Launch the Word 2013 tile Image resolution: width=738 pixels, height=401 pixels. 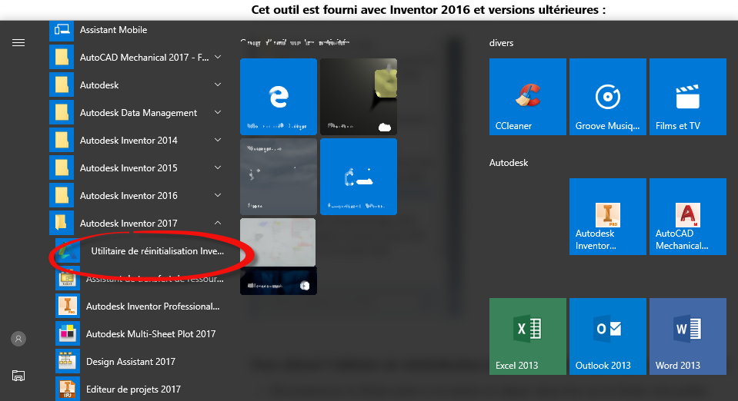(x=688, y=336)
